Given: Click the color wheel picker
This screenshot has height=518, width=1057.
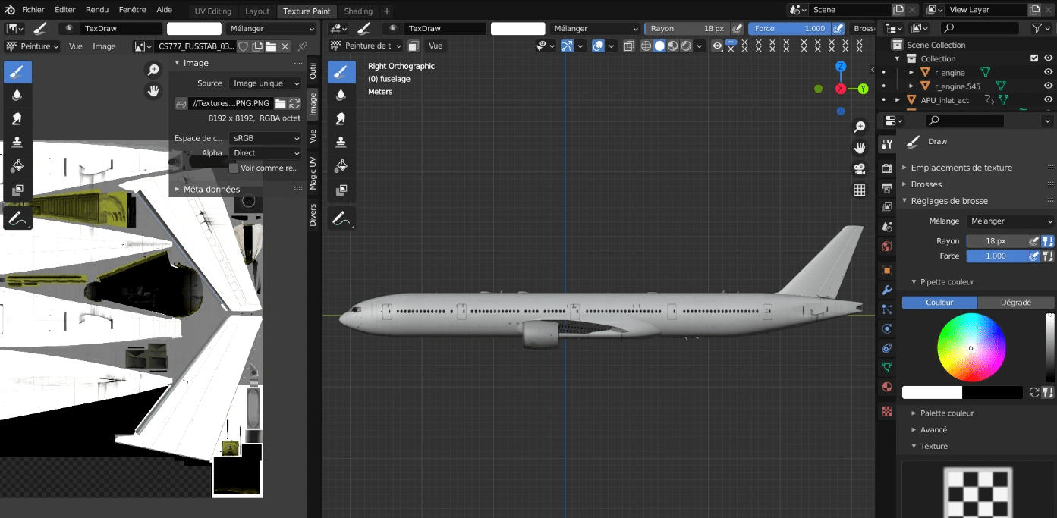Looking at the screenshot, I should 970,347.
